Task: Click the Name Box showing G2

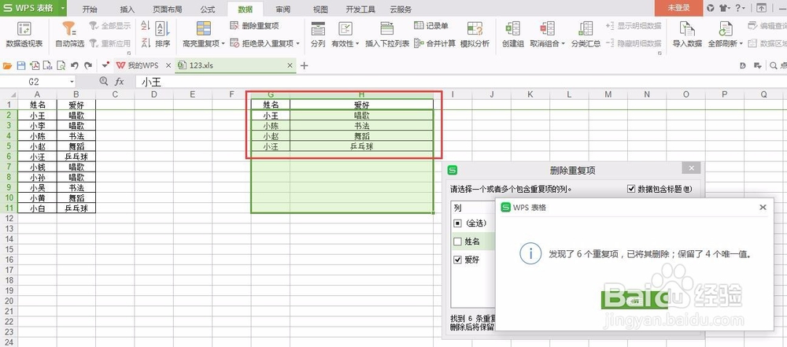Action: click(x=34, y=81)
